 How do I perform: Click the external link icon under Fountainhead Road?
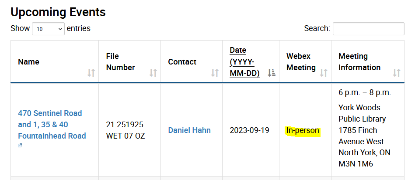[x=20, y=146]
